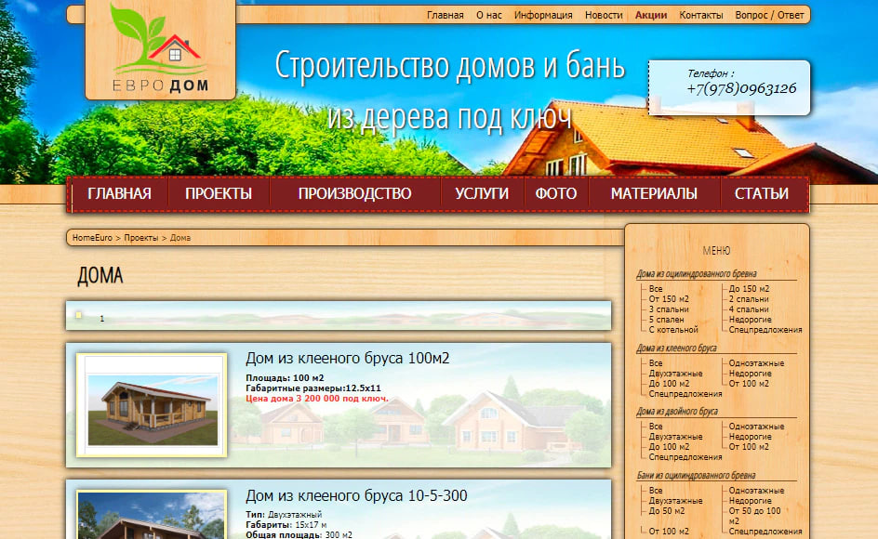Select Одноэтажные under Бани из оцилиндрованного бревна

click(756, 491)
